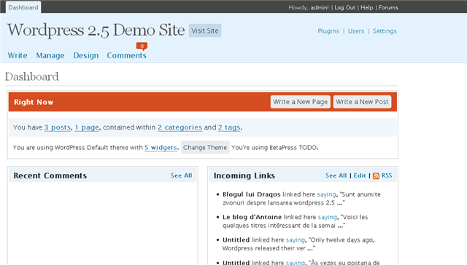Click saying link before "Only twelve days ago"
Screen dimensions: 467x265
click(295, 240)
